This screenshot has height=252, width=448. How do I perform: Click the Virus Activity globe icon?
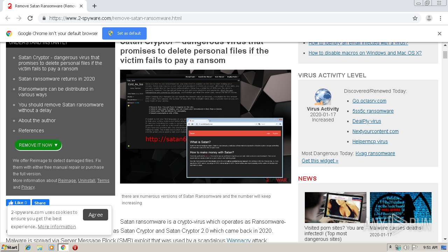tap(323, 97)
